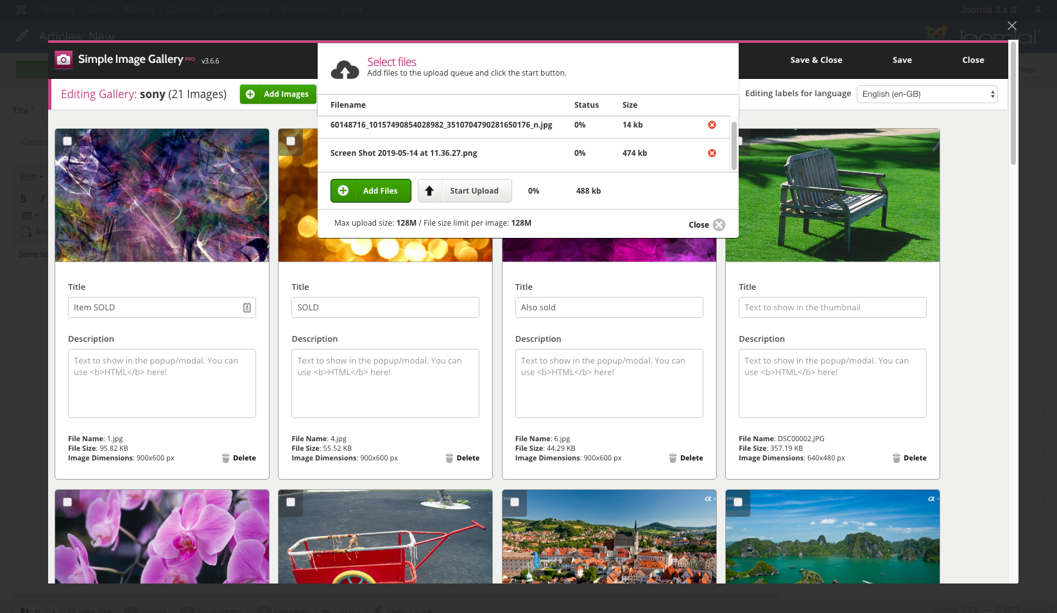This screenshot has width=1057, height=613.
Task: Click the empty Title field for DSC00002.JPG
Action: pos(832,308)
